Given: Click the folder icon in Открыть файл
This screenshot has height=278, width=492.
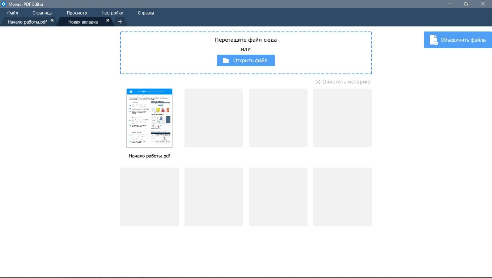Looking at the screenshot, I should point(226,60).
